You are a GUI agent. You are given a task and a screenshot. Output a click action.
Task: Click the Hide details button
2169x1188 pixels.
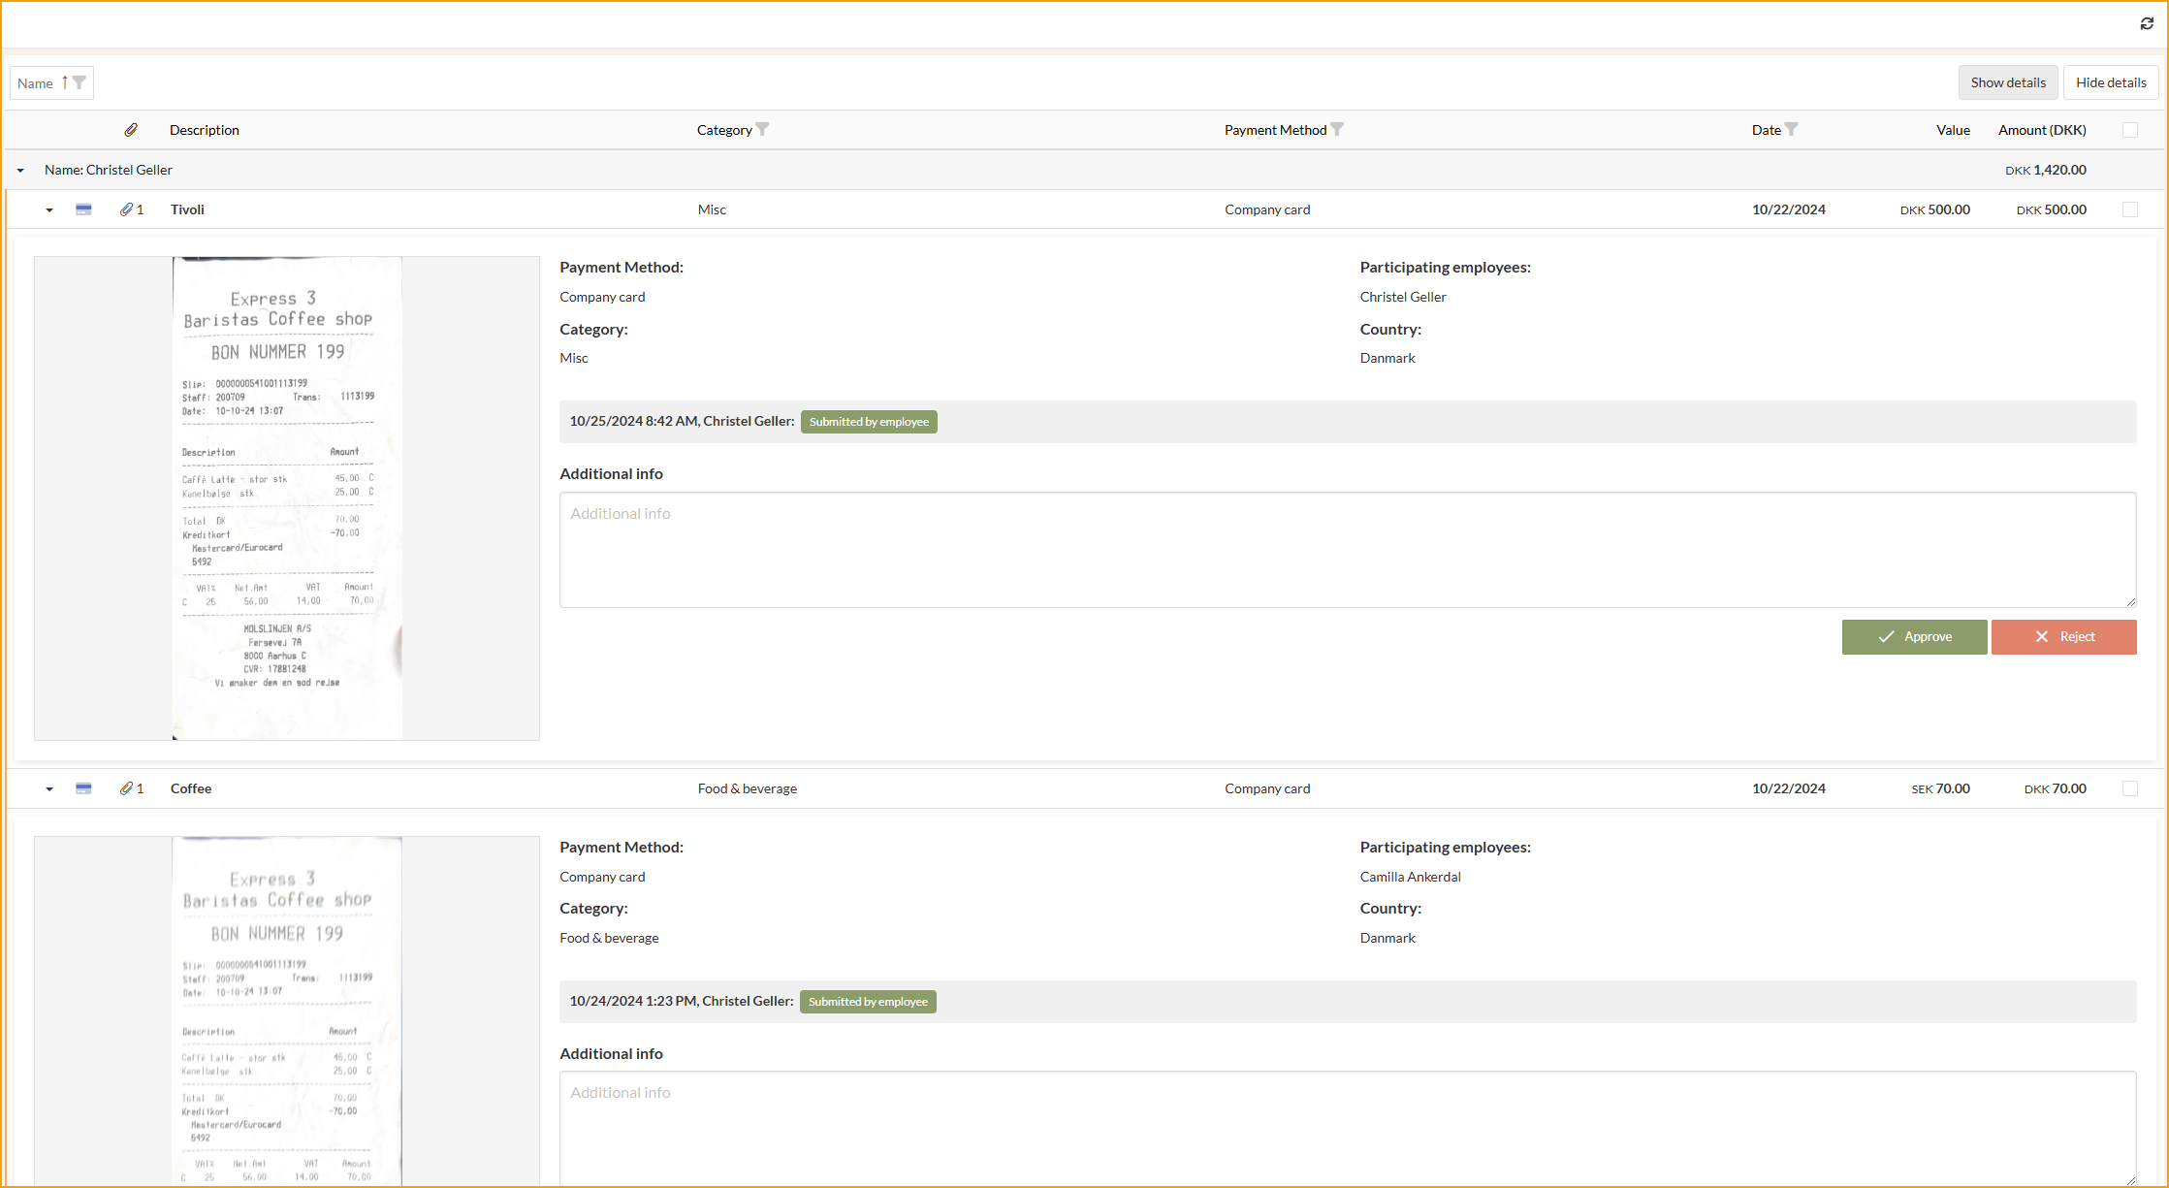2111,82
